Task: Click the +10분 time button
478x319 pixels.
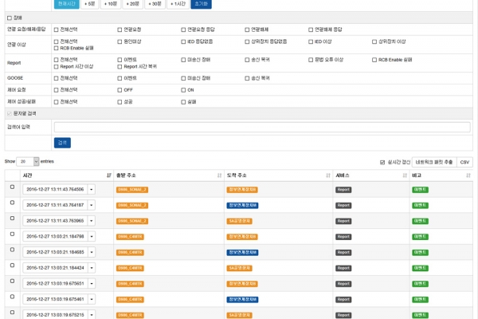Action: 111,4
